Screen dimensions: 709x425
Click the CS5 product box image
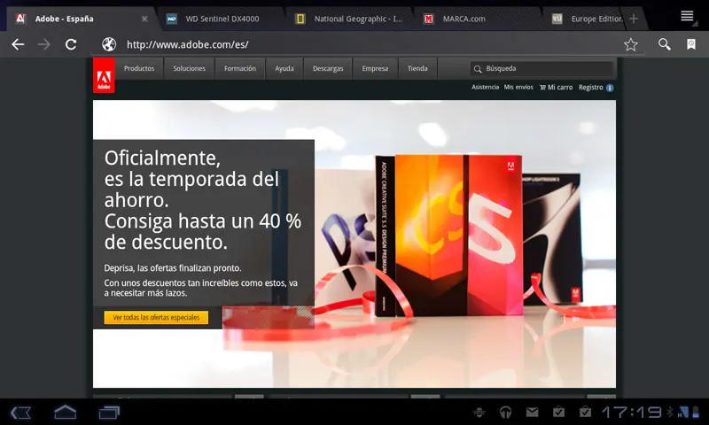click(x=448, y=235)
